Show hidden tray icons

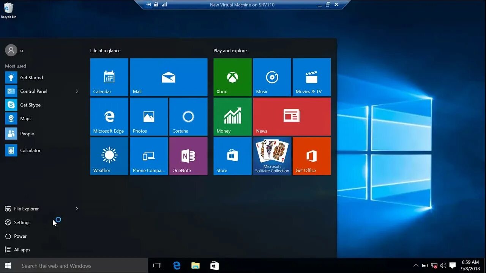point(416,266)
